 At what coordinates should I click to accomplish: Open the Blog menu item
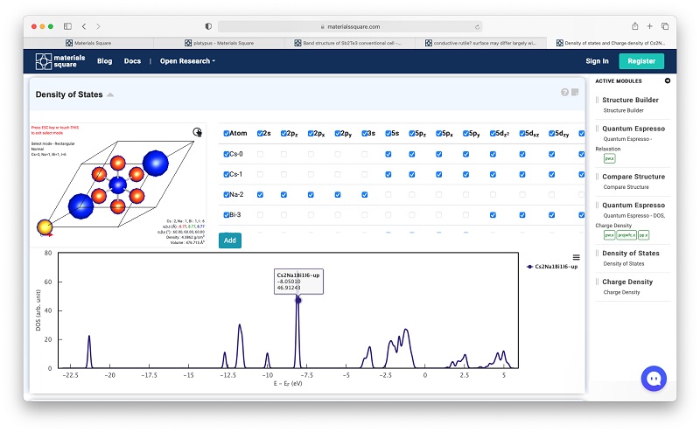click(104, 61)
